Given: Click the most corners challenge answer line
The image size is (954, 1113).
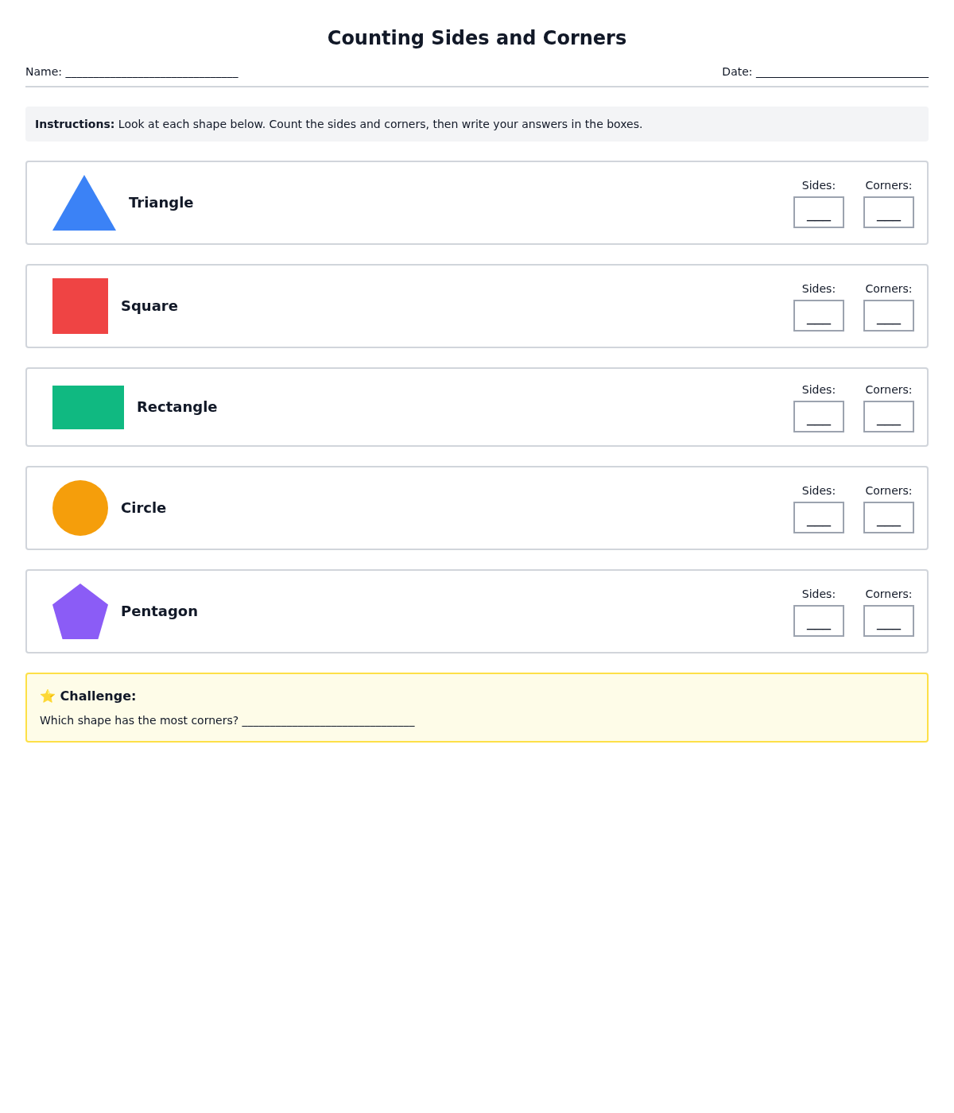Looking at the screenshot, I should tap(328, 721).
